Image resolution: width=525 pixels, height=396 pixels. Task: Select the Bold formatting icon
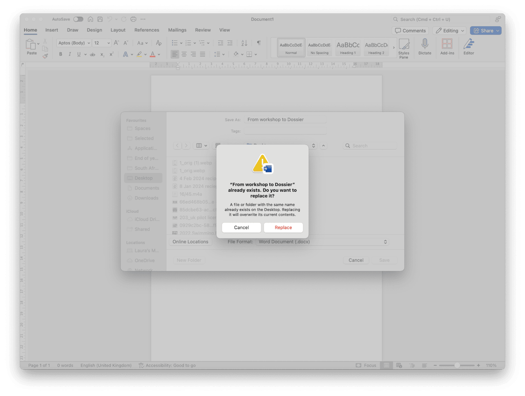(60, 54)
